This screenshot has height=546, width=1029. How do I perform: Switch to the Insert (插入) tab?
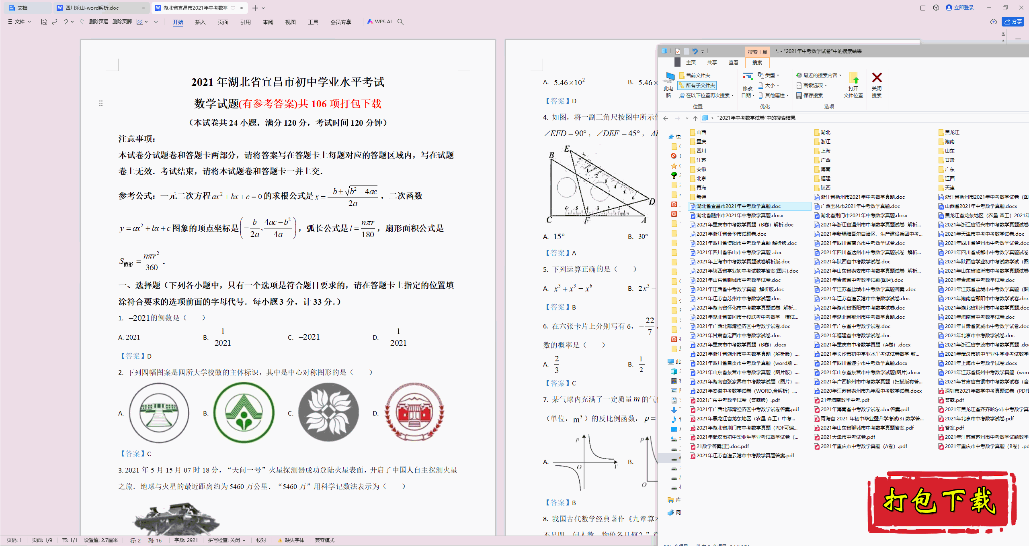(201, 22)
